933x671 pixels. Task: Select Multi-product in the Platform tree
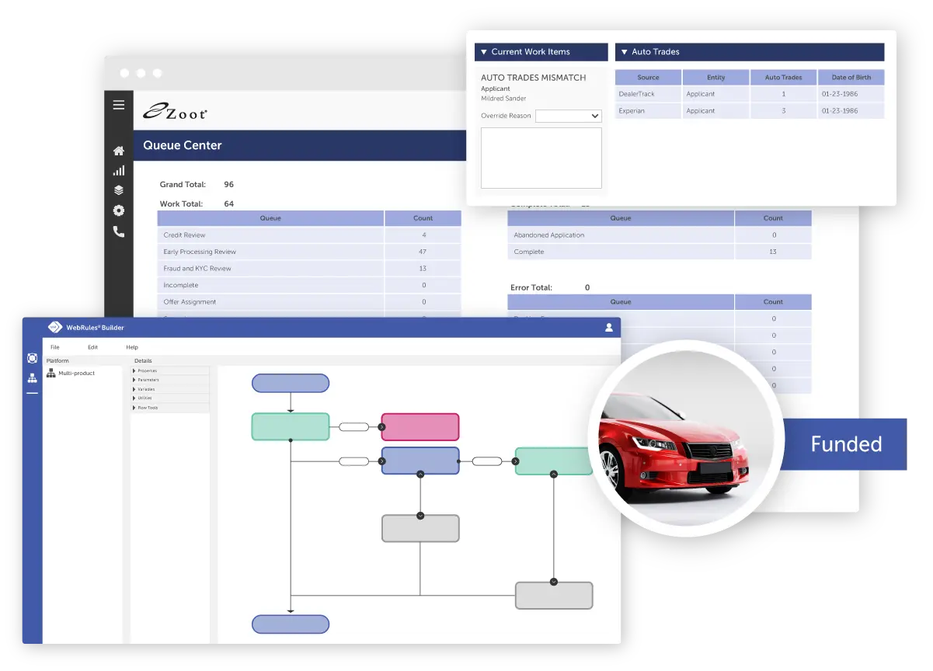[77, 374]
